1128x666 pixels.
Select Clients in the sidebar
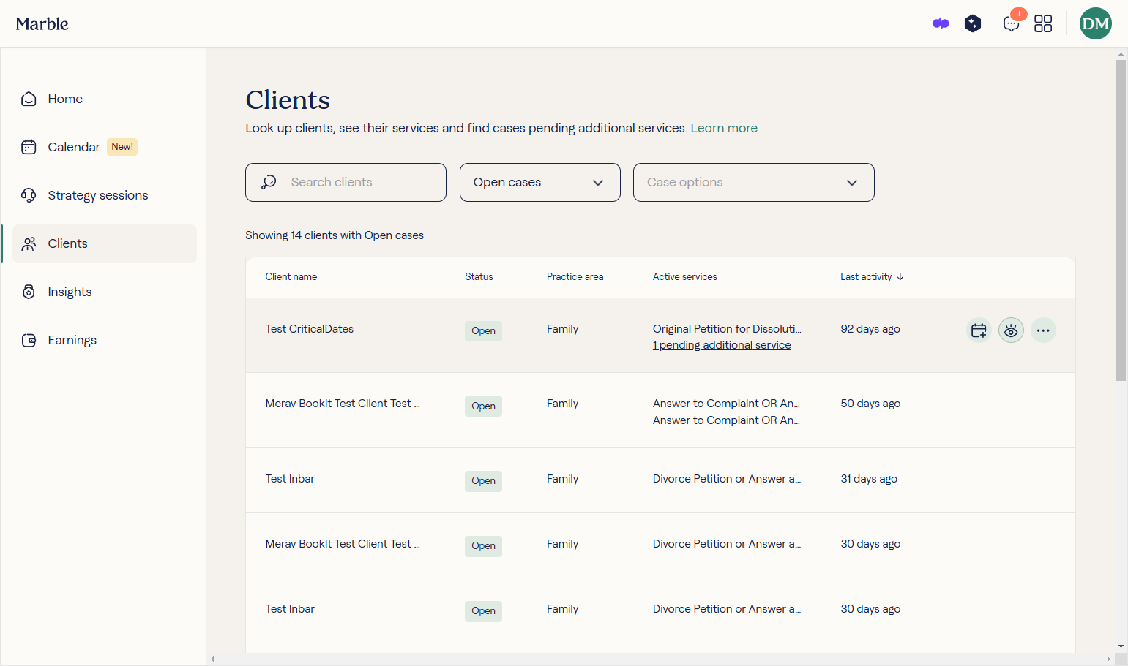coord(105,243)
